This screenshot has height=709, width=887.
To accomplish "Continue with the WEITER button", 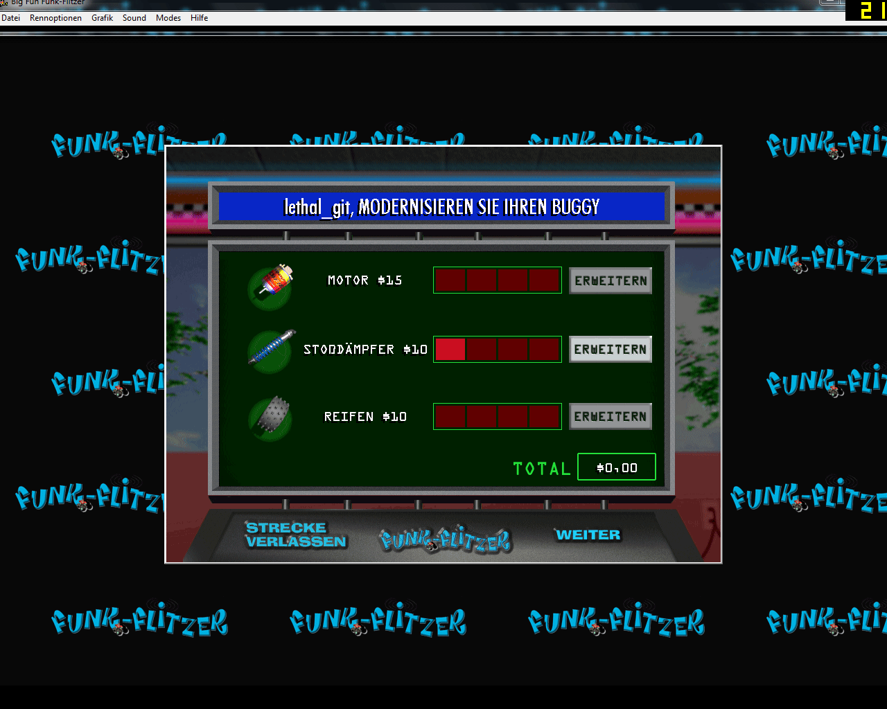I will tap(588, 535).
